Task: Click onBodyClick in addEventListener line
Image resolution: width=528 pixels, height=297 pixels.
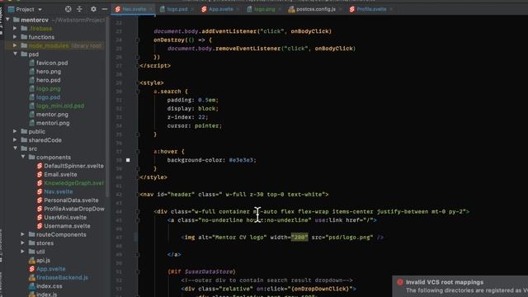Action: coord(309,31)
